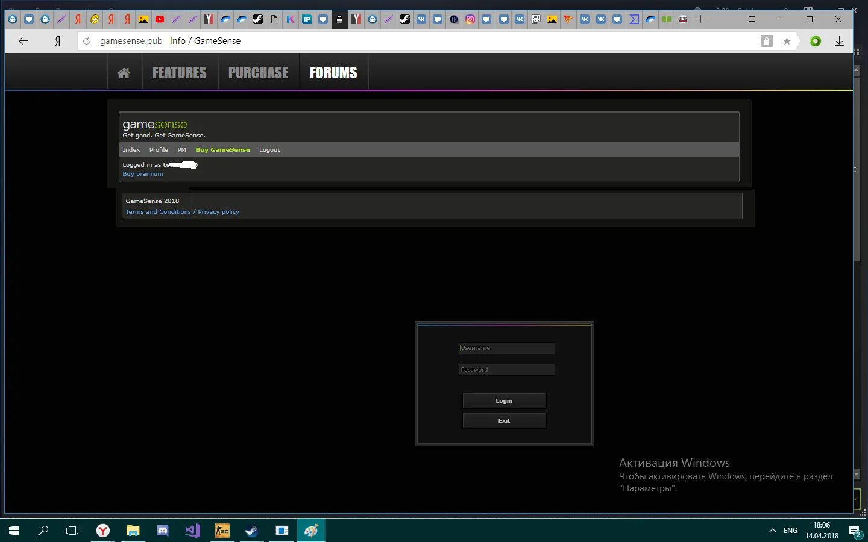
Task: Switch to the orange paper-plane icon tab
Action: click(568, 19)
